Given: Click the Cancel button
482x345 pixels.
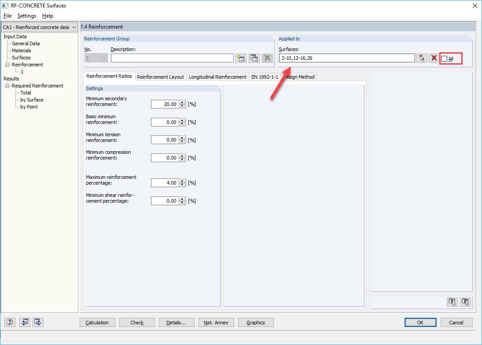Looking at the screenshot, I should 456,323.
